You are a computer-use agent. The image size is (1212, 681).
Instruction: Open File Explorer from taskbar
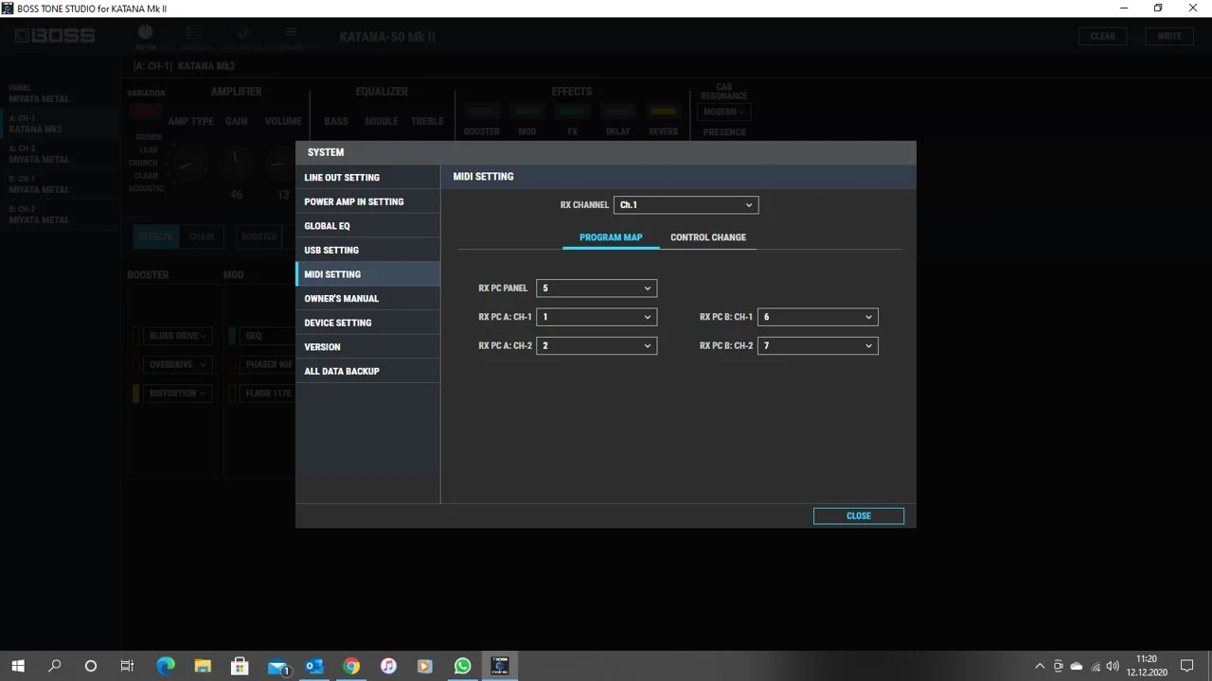tap(203, 666)
